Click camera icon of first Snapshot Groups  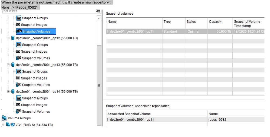[x=19, y=18]
